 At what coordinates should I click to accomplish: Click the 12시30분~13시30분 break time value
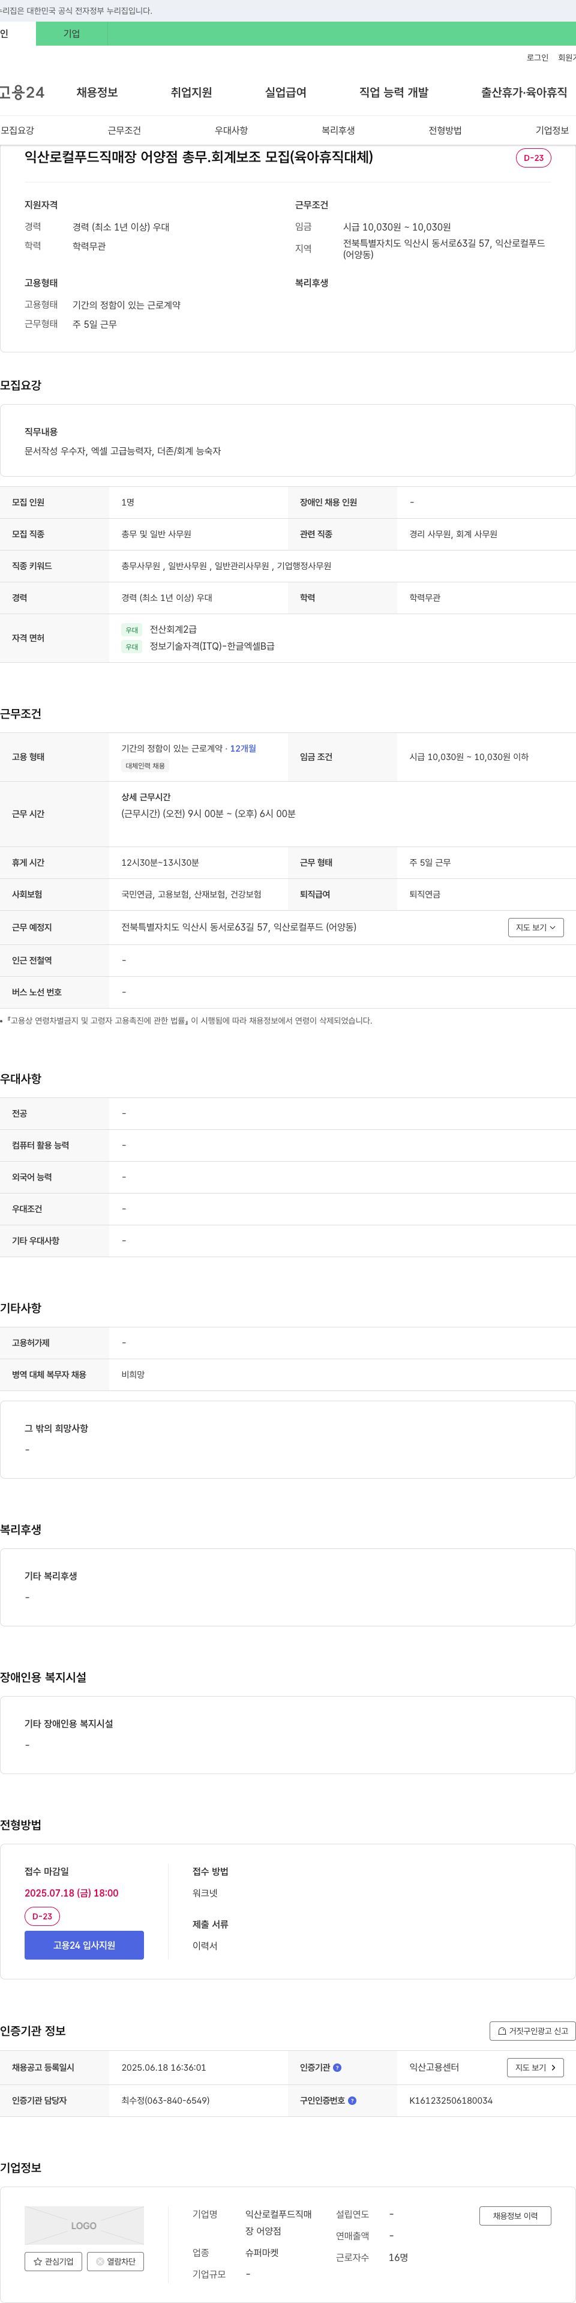pyautogui.click(x=160, y=863)
